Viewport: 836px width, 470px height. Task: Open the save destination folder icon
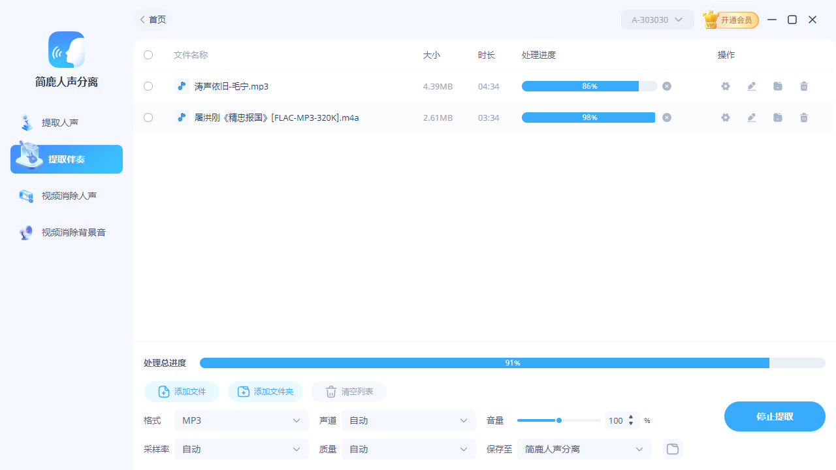[x=672, y=448]
